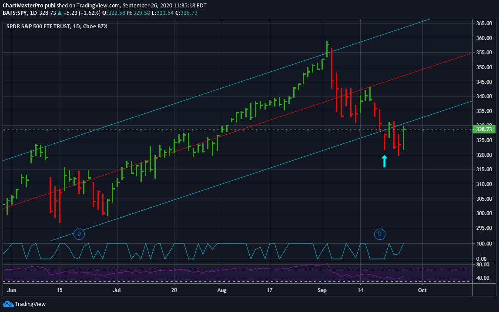Viewport: 499px width, 312px height.
Task: Click the 300.00 price axis label
Action: pyautogui.click(x=484, y=213)
